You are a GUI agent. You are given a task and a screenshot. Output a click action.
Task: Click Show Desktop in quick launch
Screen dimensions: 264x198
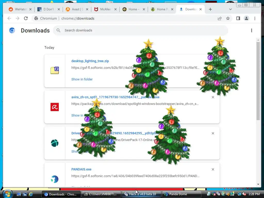coord(19,194)
